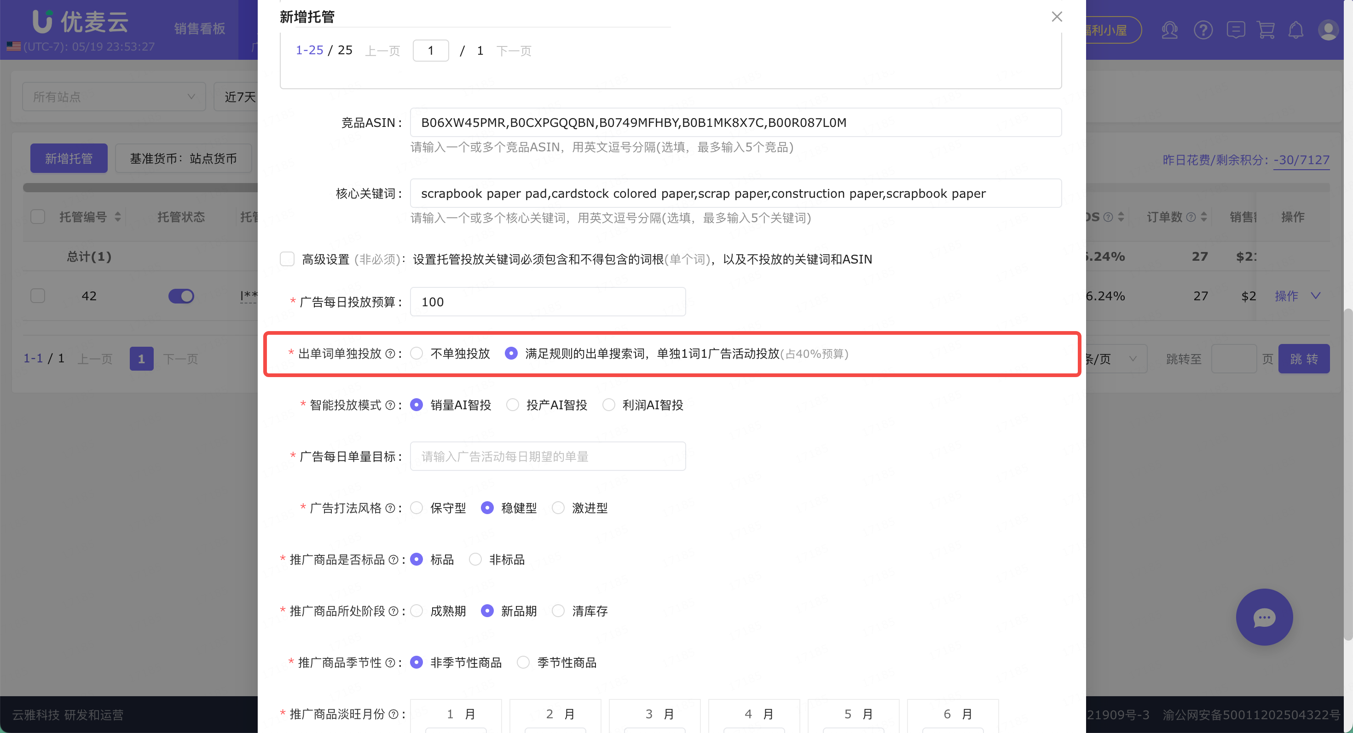The width and height of the screenshot is (1353, 733).
Task: Click the help icon beside 出单词单独投放
Action: pyautogui.click(x=390, y=354)
